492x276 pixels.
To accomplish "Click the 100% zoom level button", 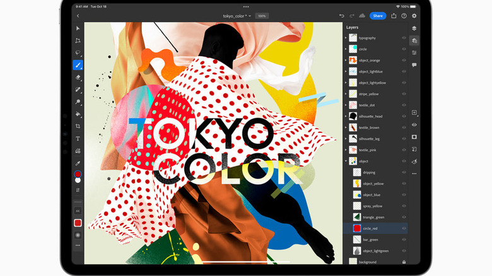I will pos(262,16).
